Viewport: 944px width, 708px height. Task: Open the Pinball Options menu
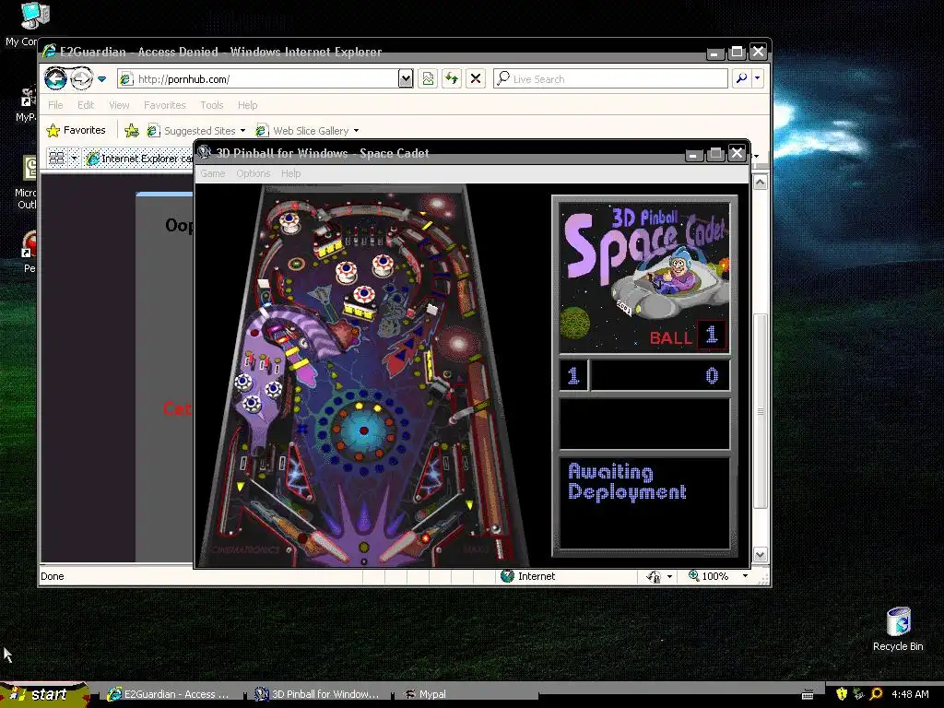[x=253, y=173]
